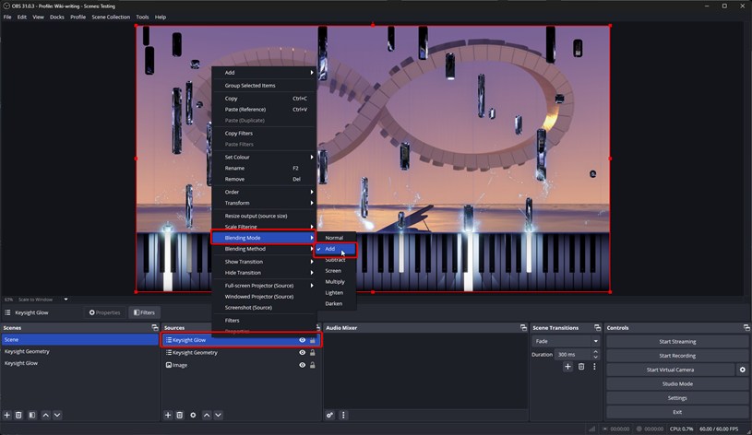Enable Studio Mode

point(677,383)
